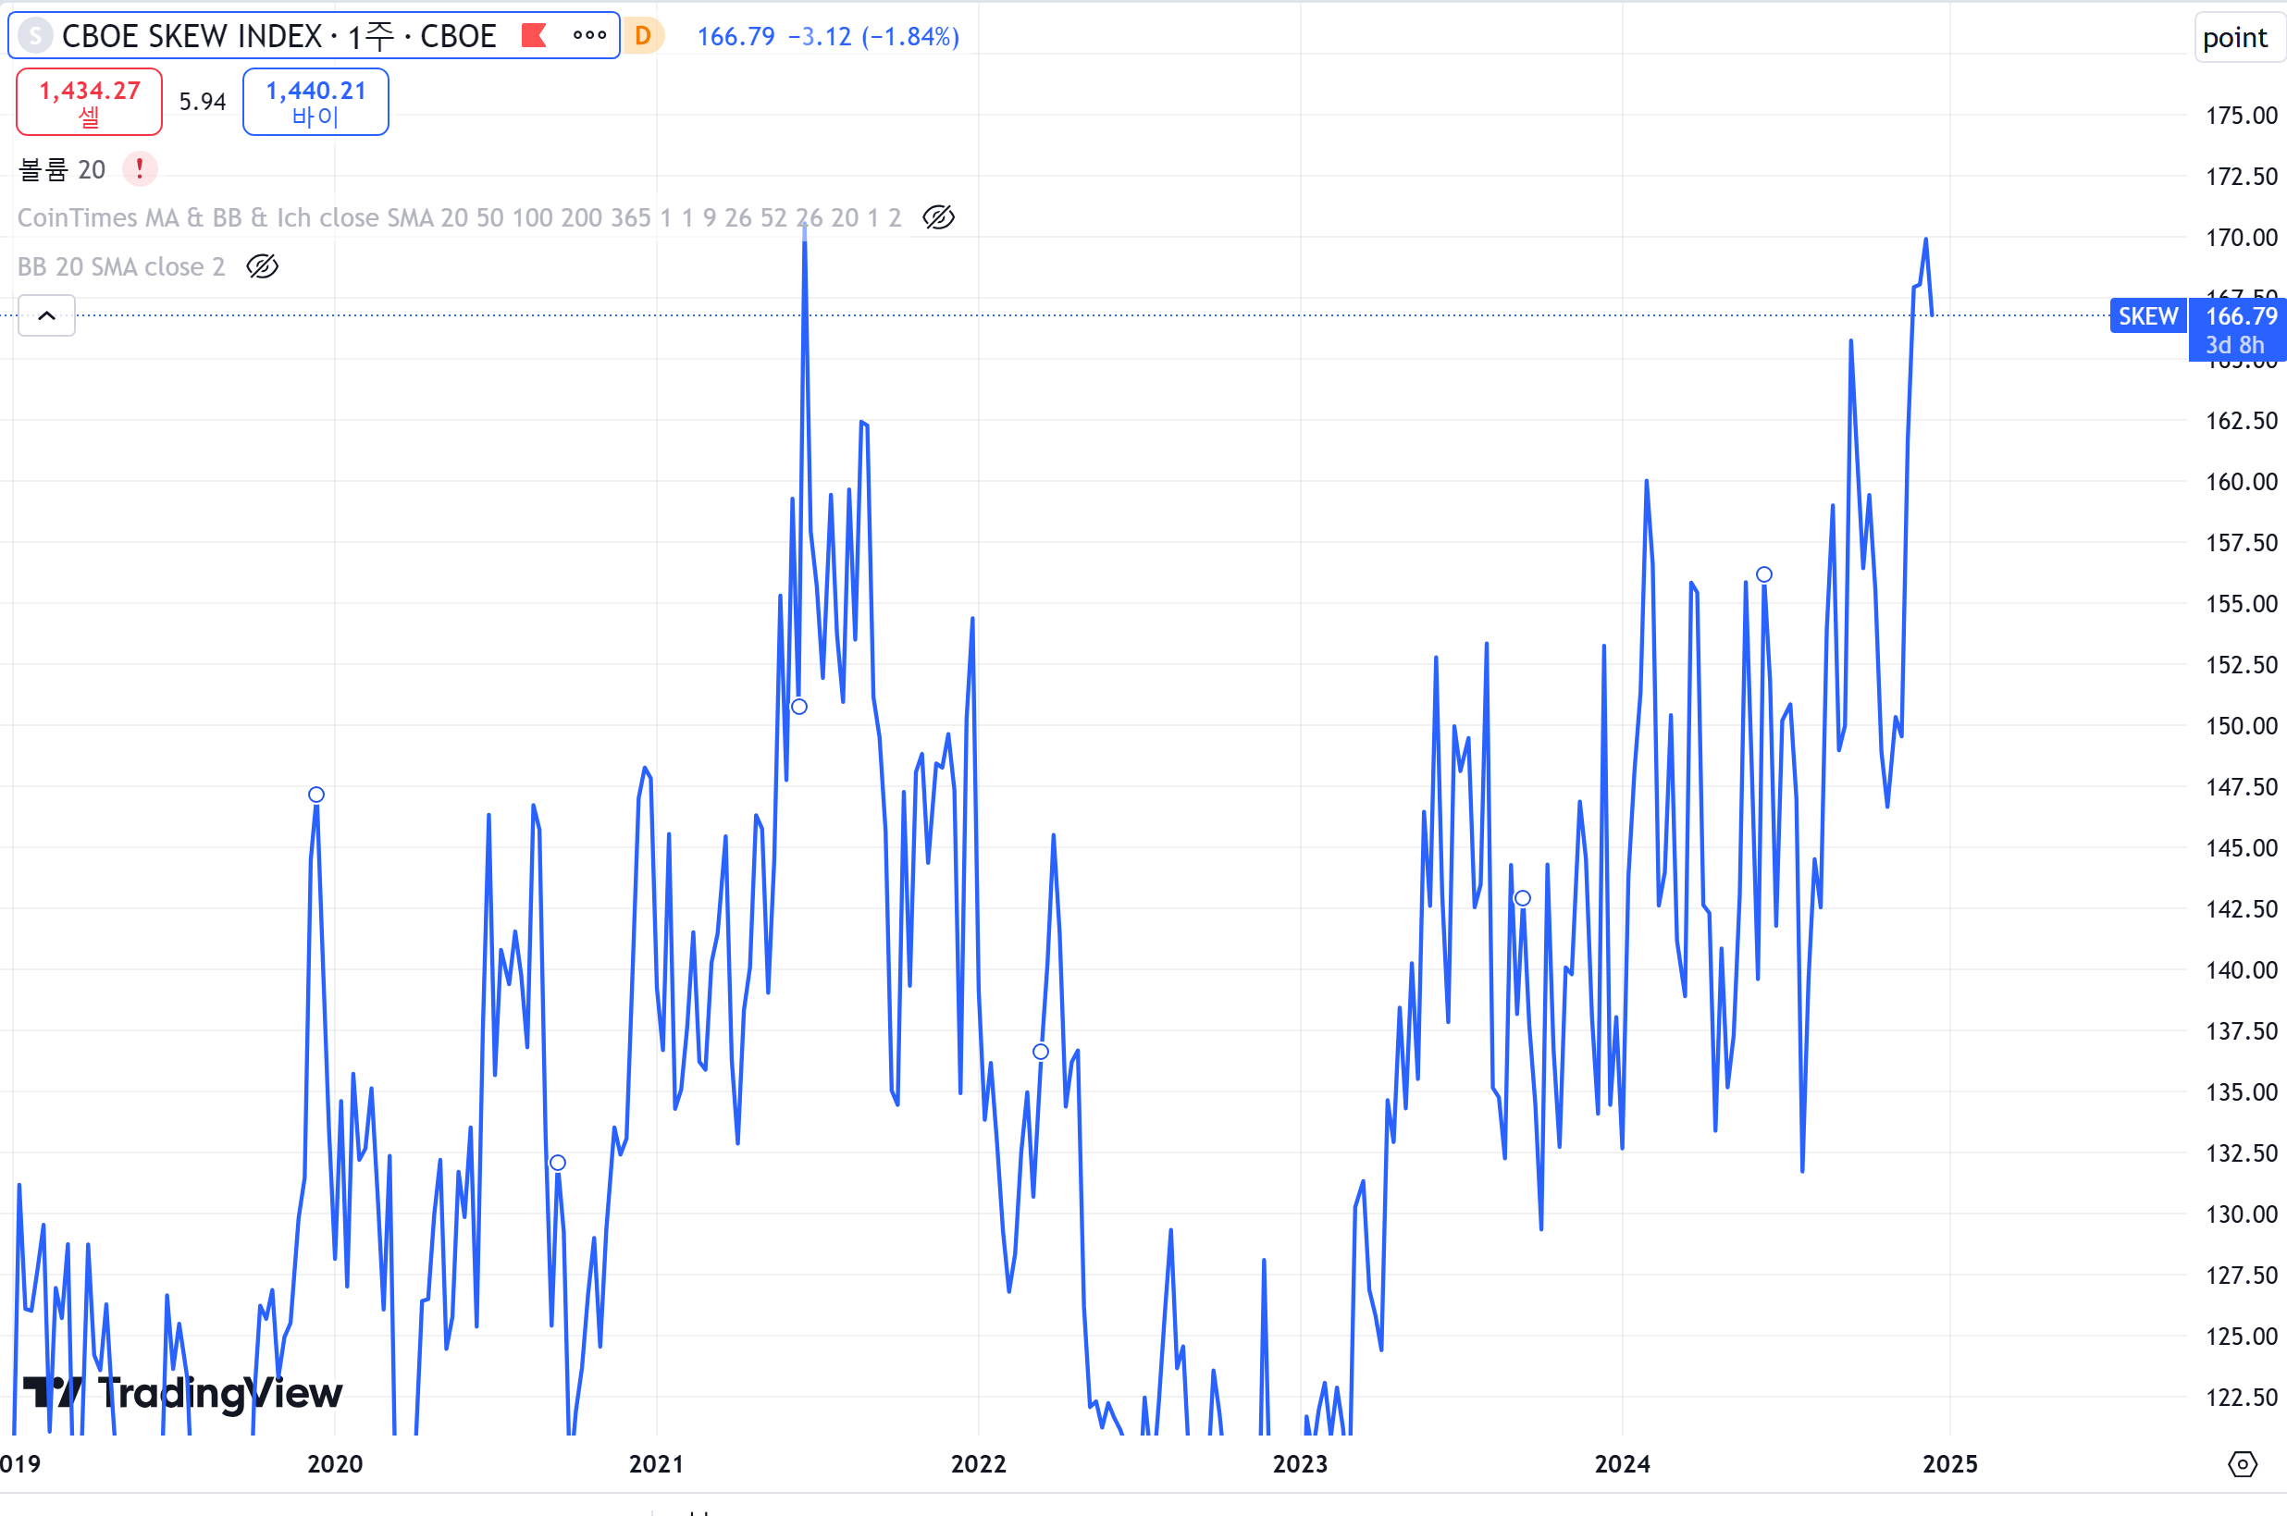Click the 2023 label on time axis

pos(1300,1464)
